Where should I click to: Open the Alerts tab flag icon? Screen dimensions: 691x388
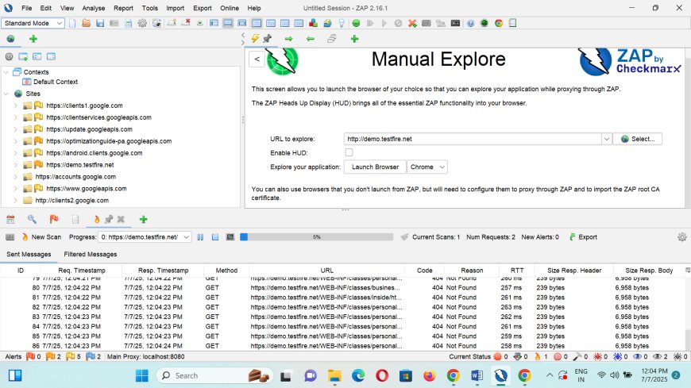(x=54, y=219)
